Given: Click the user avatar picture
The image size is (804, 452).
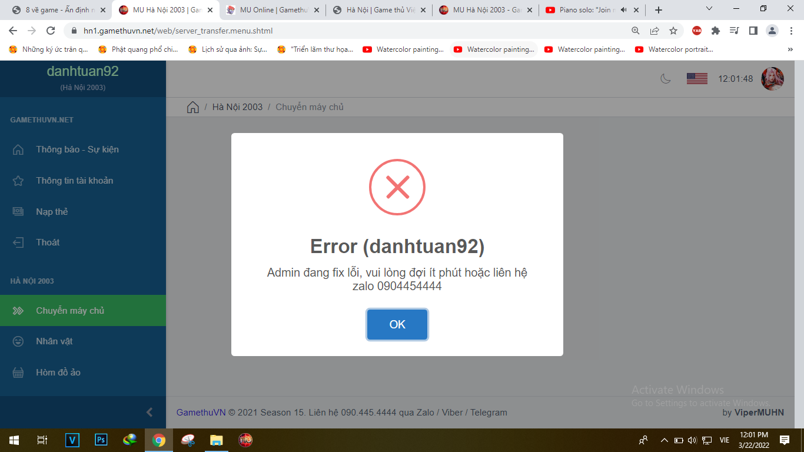Looking at the screenshot, I should (772, 79).
